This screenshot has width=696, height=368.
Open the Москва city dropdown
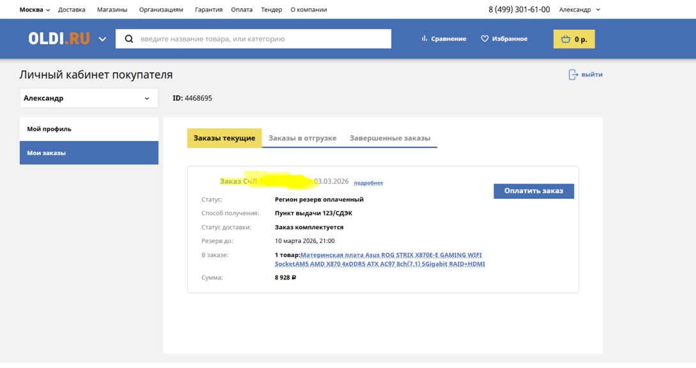pos(34,10)
